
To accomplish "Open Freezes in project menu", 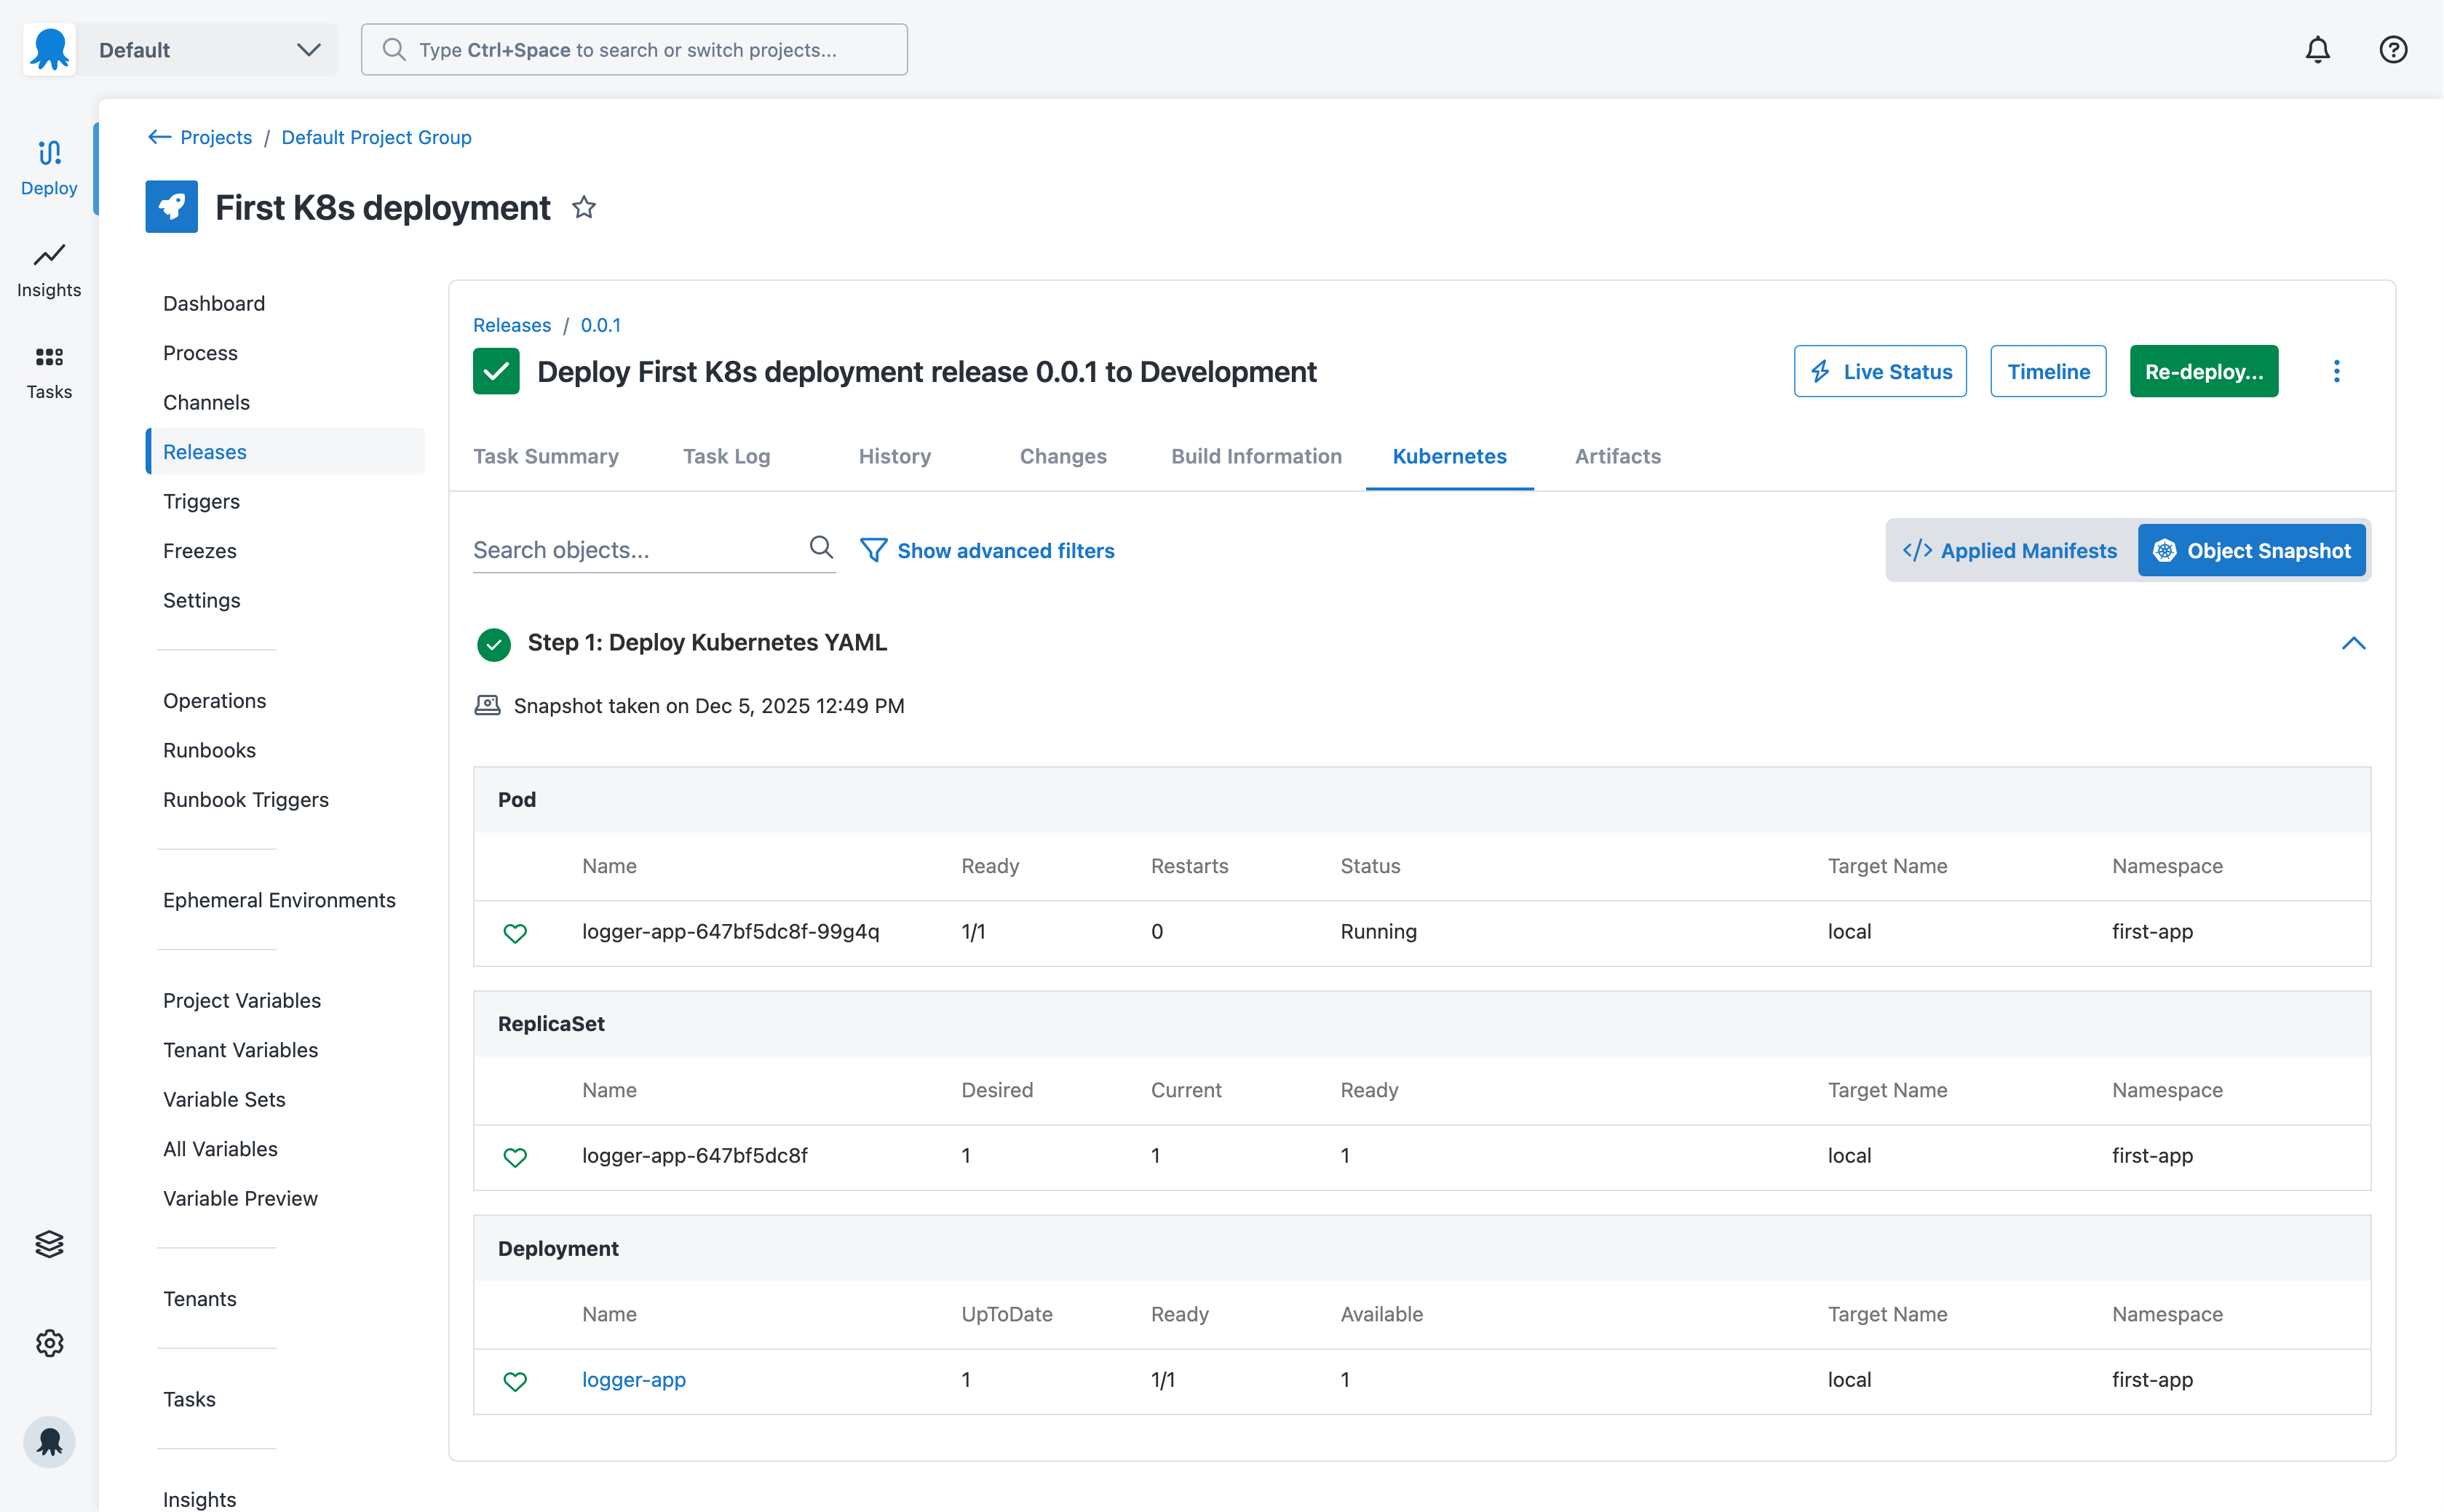I will [200, 550].
